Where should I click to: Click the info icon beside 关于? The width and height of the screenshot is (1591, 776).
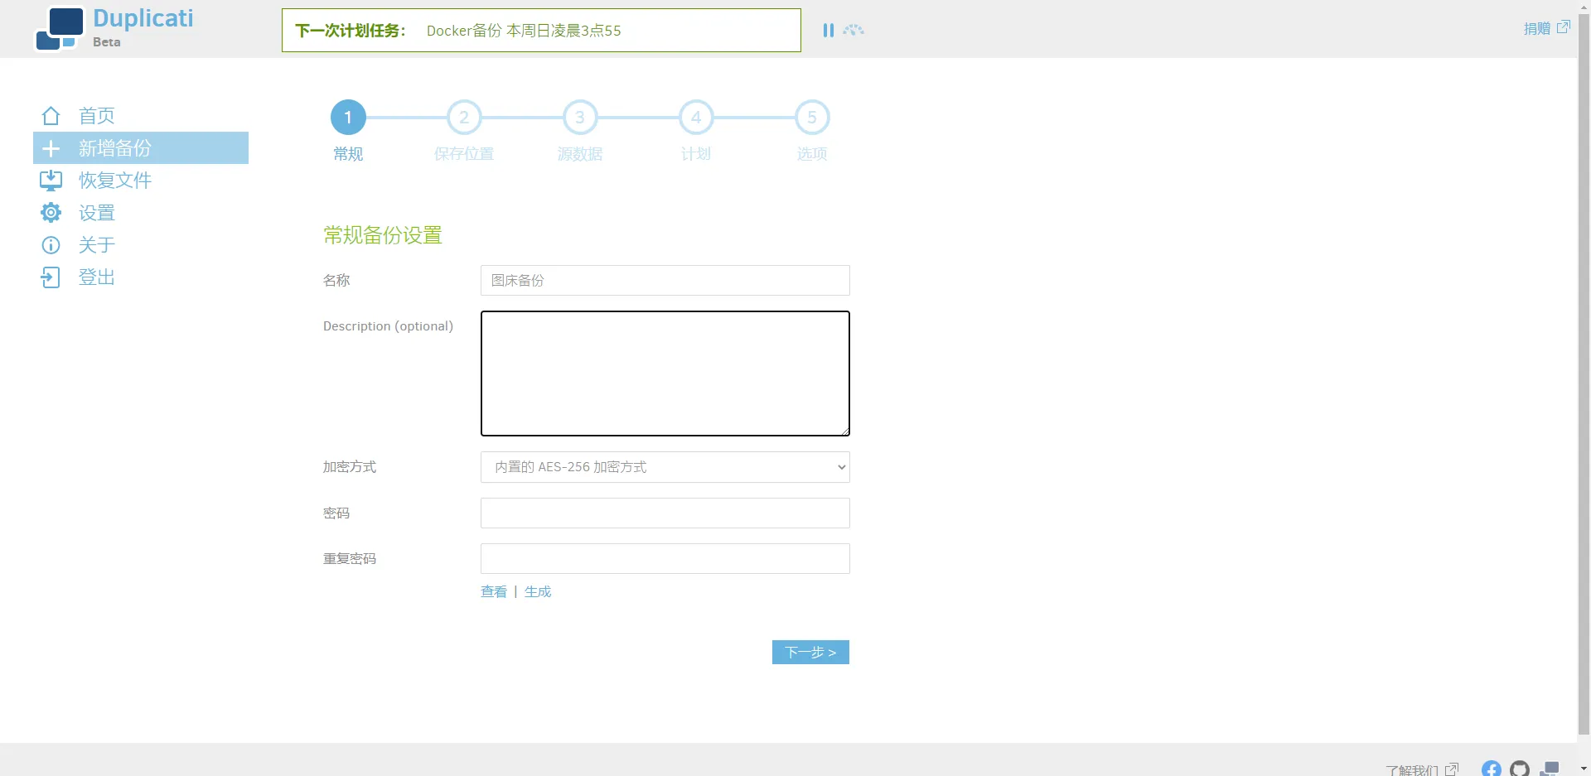(x=51, y=245)
